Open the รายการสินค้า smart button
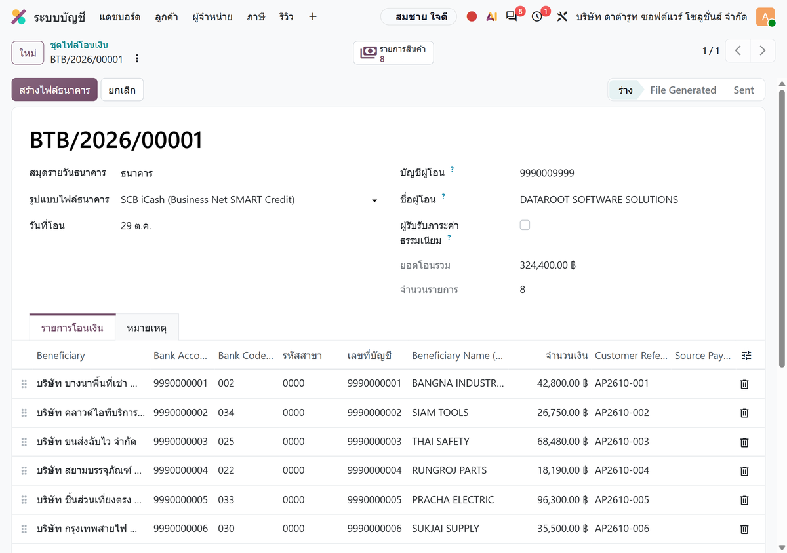Viewport: 787px width, 553px height. 393,53
